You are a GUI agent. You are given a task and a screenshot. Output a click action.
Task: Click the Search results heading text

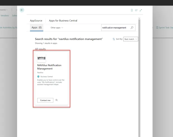tap(69, 39)
